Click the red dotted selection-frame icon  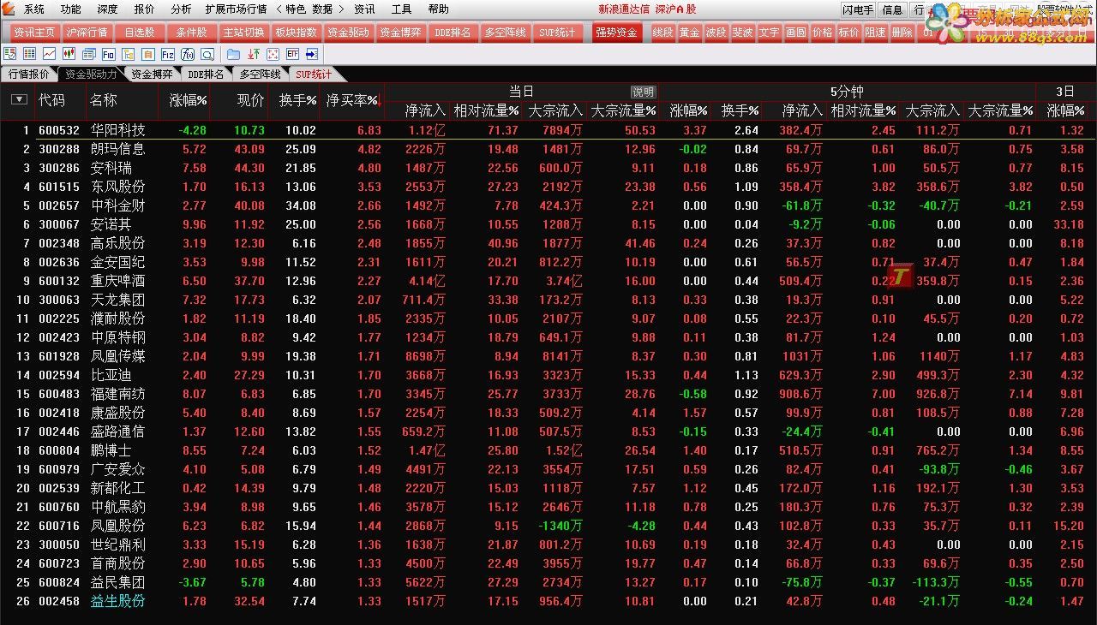coord(273,54)
